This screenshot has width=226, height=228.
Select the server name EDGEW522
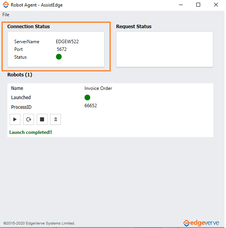point(67,42)
